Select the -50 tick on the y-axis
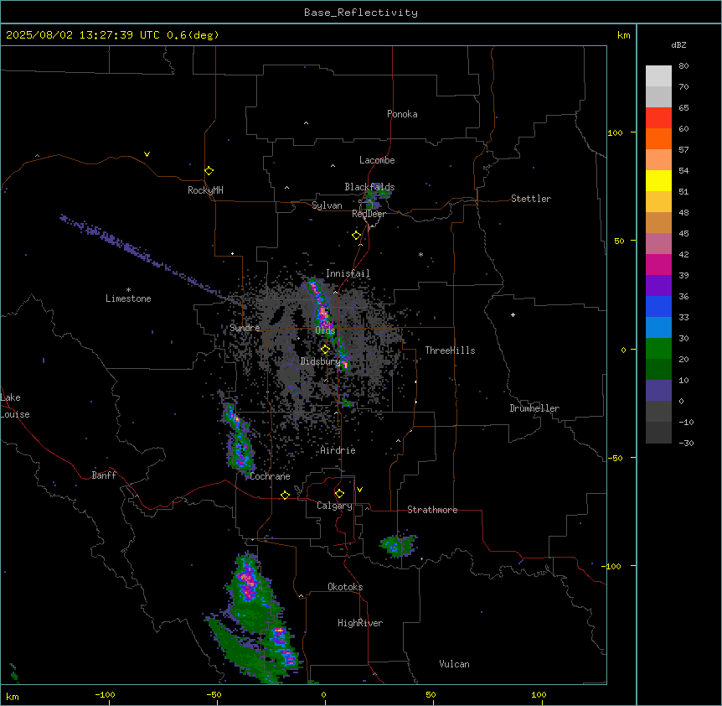The width and height of the screenshot is (722, 706). click(614, 458)
